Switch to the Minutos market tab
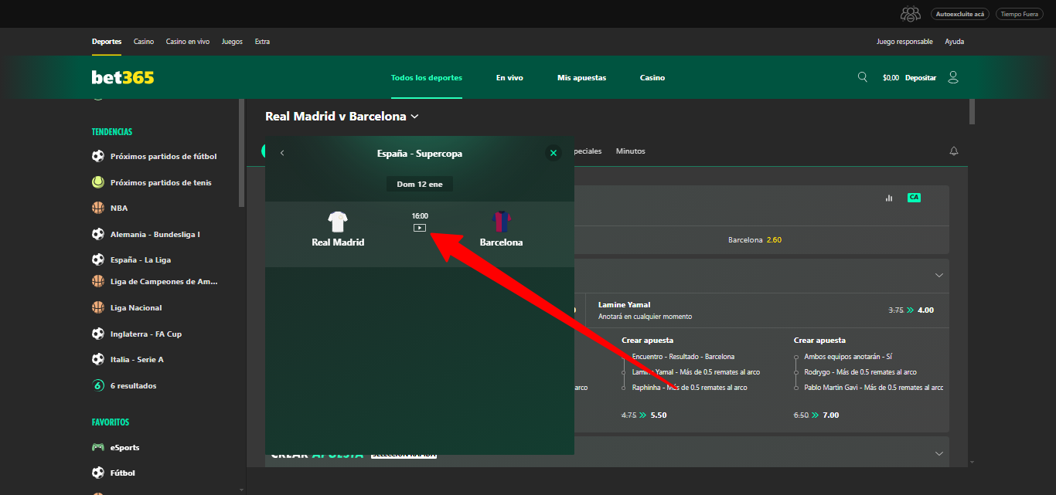 [631, 151]
